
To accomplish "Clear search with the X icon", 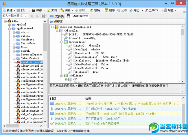I will click(44, 16).
